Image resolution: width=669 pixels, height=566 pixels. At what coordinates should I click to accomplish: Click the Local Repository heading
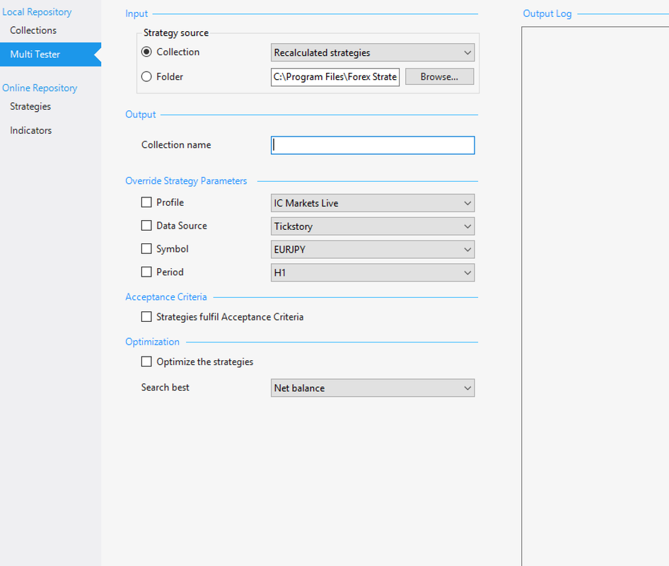click(x=37, y=12)
